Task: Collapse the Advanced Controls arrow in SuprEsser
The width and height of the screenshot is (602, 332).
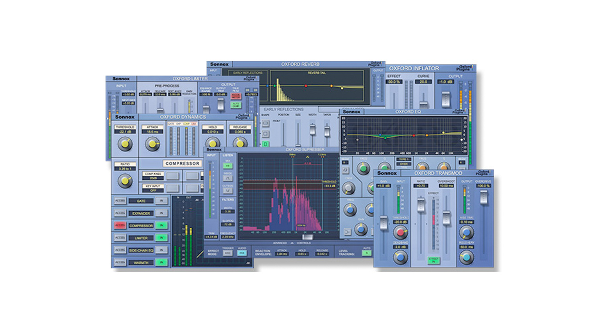Action: click(292, 243)
